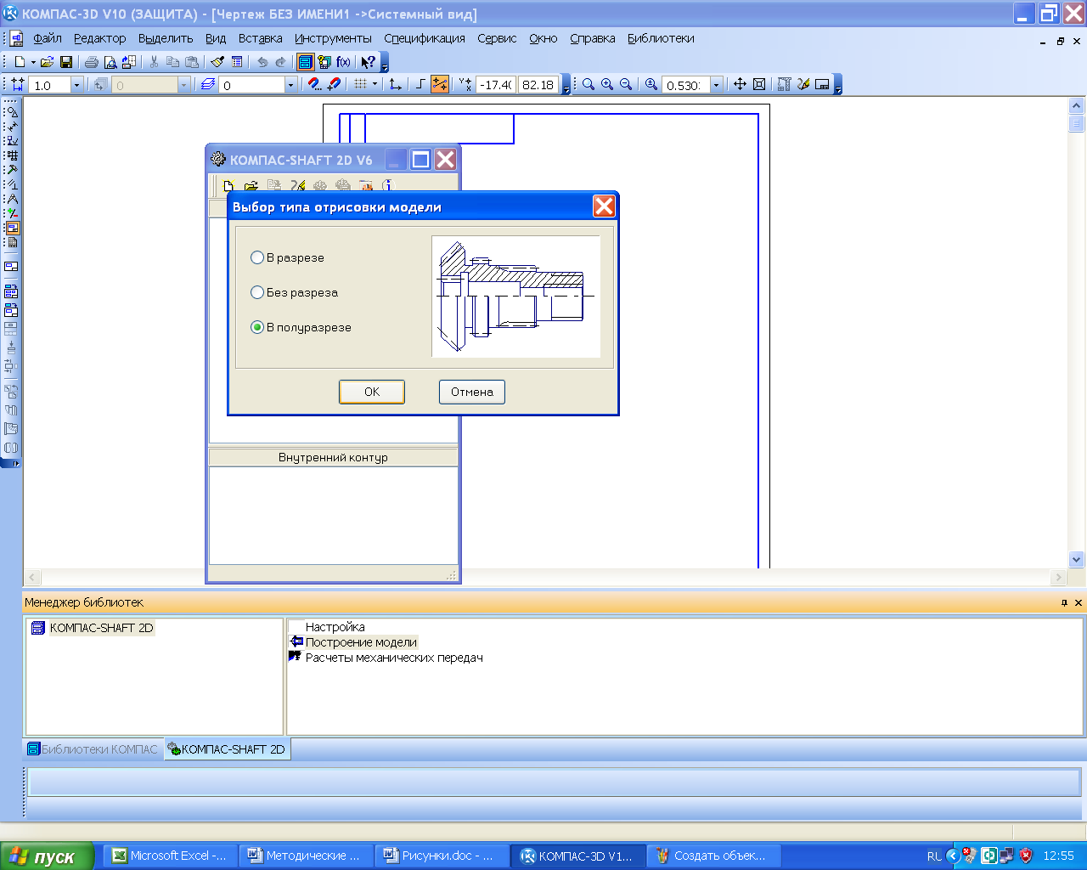Expand view toolbar options chevron after thumbnail icon

click(838, 86)
